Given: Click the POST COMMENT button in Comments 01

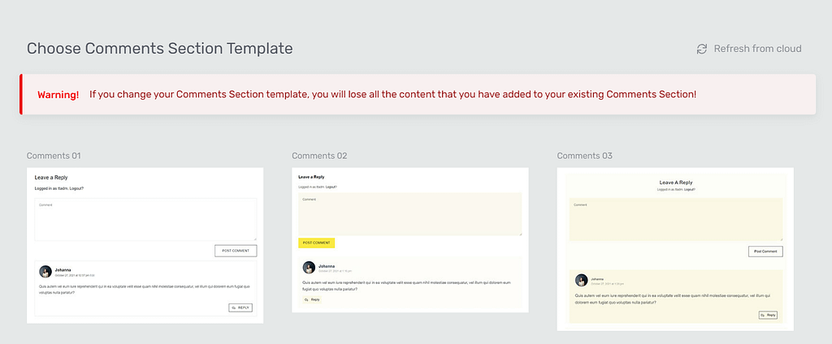Looking at the screenshot, I should [236, 251].
